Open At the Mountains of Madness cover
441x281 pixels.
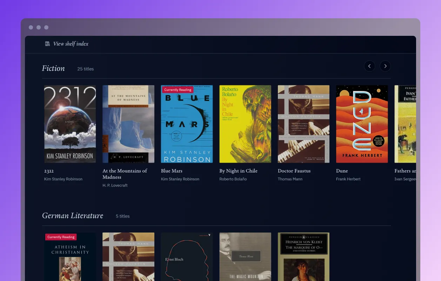point(128,124)
